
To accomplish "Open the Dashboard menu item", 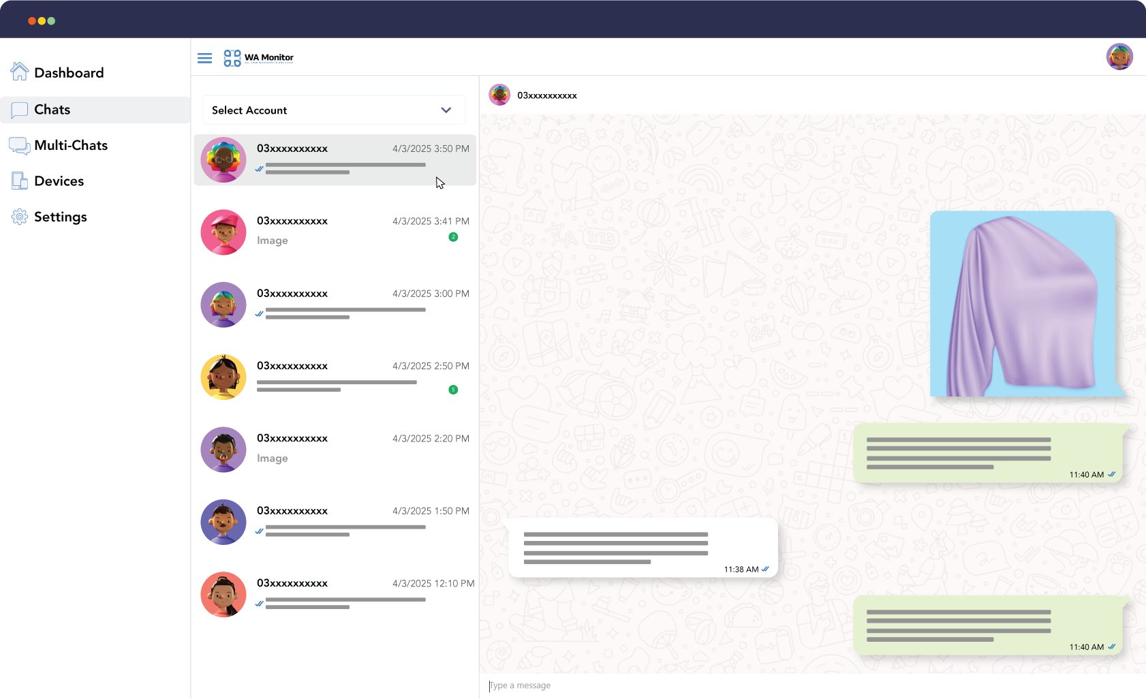I will click(x=69, y=73).
